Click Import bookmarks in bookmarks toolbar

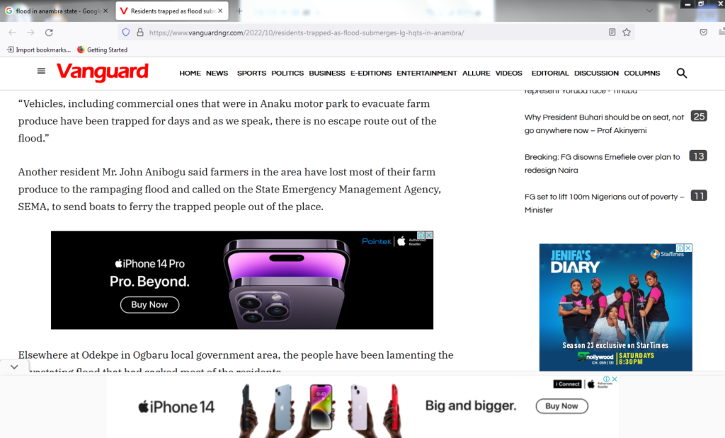(39, 50)
